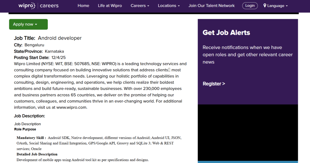Click the www.wipro.com text in the description

pos(71,107)
